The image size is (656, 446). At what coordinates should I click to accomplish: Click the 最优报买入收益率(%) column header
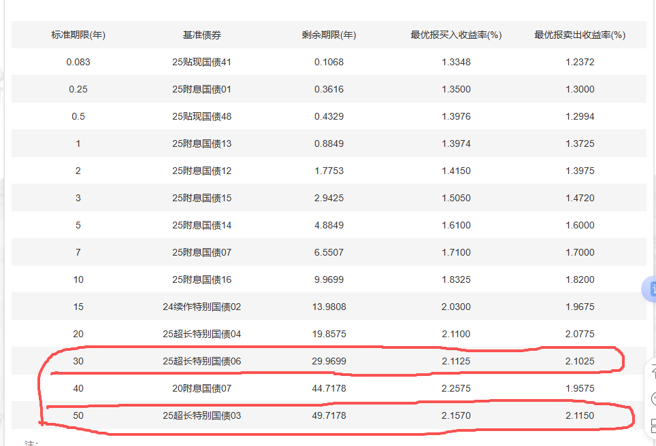(x=456, y=35)
